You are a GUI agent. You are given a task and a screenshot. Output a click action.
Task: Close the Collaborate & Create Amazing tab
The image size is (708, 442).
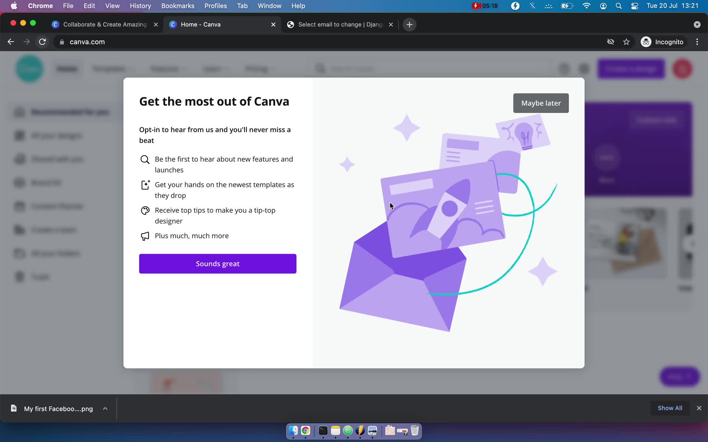pyautogui.click(x=156, y=25)
